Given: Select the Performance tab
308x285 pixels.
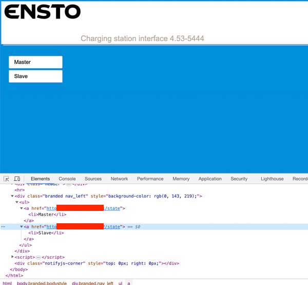Looking at the screenshot, I should [x=150, y=179].
